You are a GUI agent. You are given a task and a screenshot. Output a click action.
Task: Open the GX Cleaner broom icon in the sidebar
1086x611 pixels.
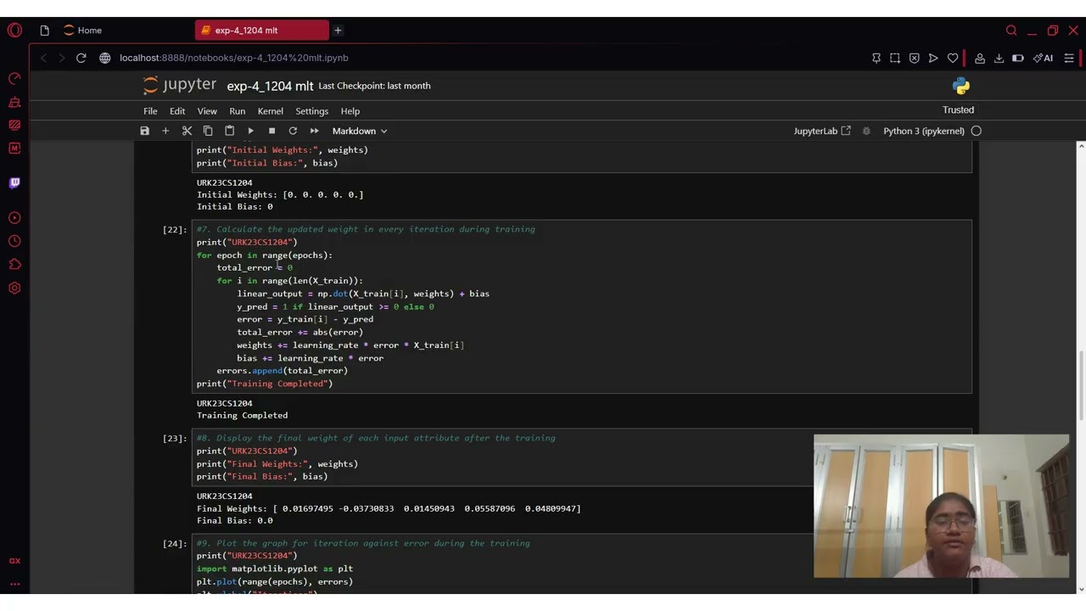click(x=14, y=102)
